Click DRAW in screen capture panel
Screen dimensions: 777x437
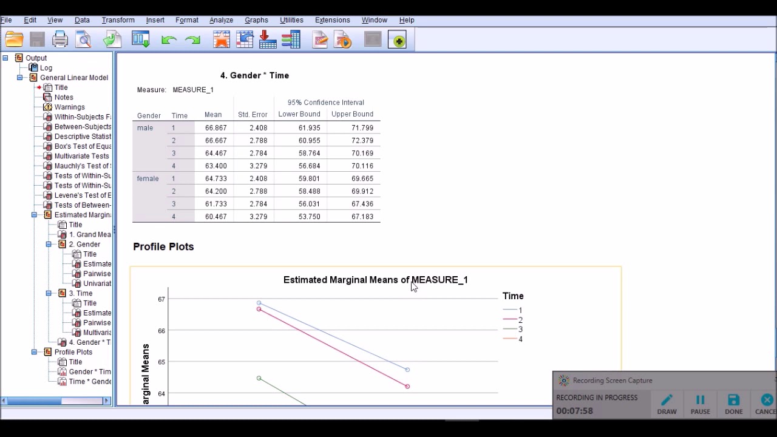667,404
